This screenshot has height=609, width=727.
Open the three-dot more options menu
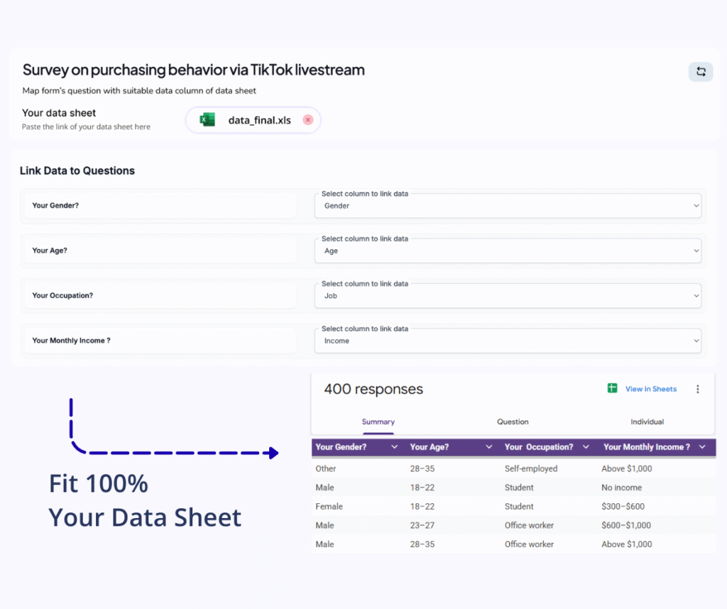click(698, 389)
